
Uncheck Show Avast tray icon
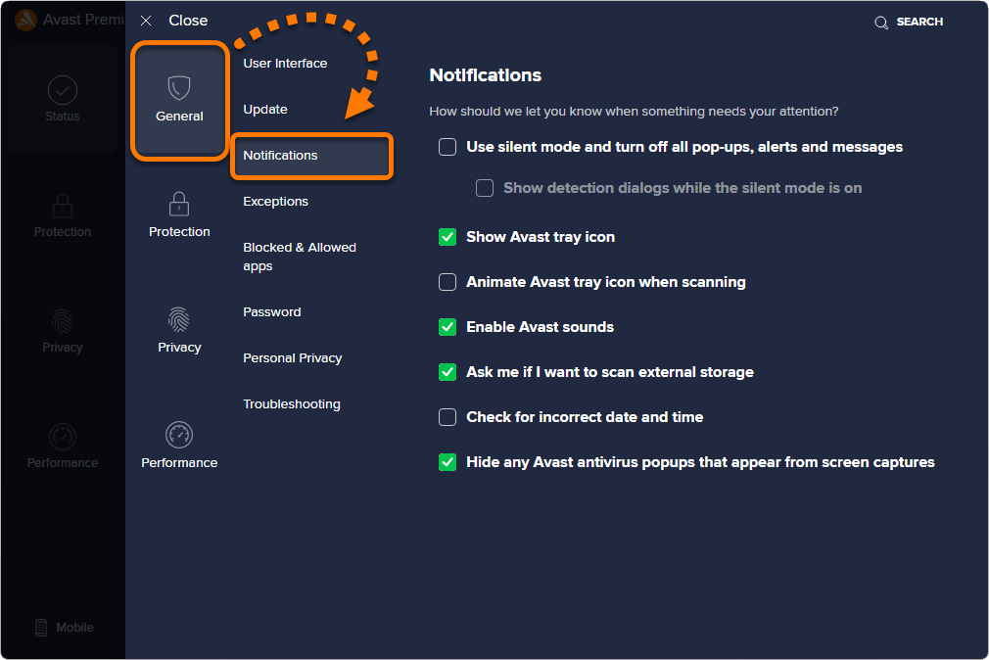tap(447, 237)
